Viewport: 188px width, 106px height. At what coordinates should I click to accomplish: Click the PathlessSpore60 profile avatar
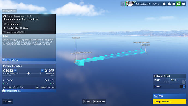(x=131, y=4)
